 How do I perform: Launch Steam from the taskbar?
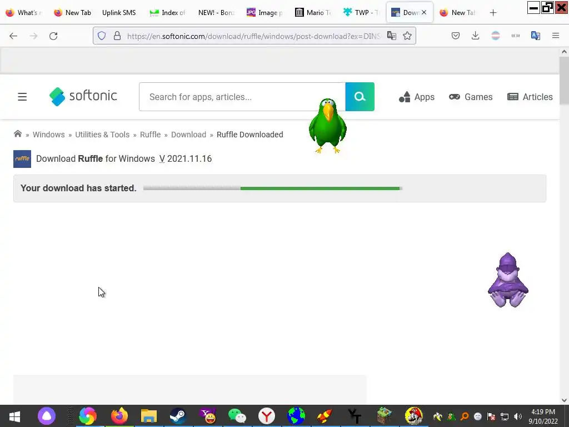[178, 416]
